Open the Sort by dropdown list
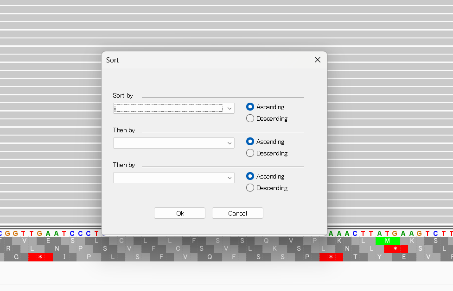Viewport: 453px width, 291px height. tap(230, 108)
